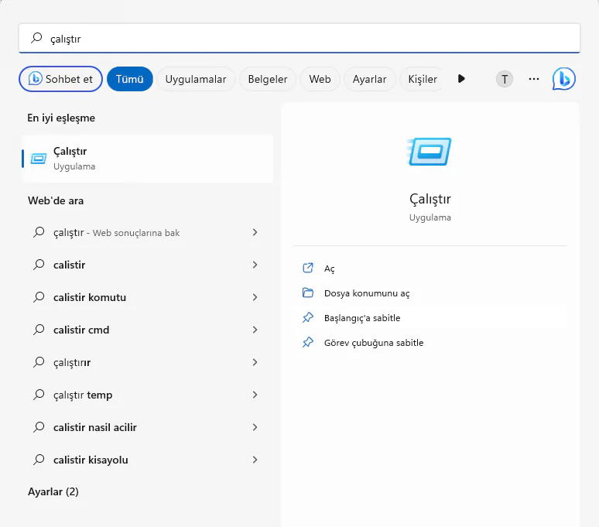This screenshot has height=527, width=599.
Task: Expand chevron beside calistir nasil acilir
Action: coord(255,427)
